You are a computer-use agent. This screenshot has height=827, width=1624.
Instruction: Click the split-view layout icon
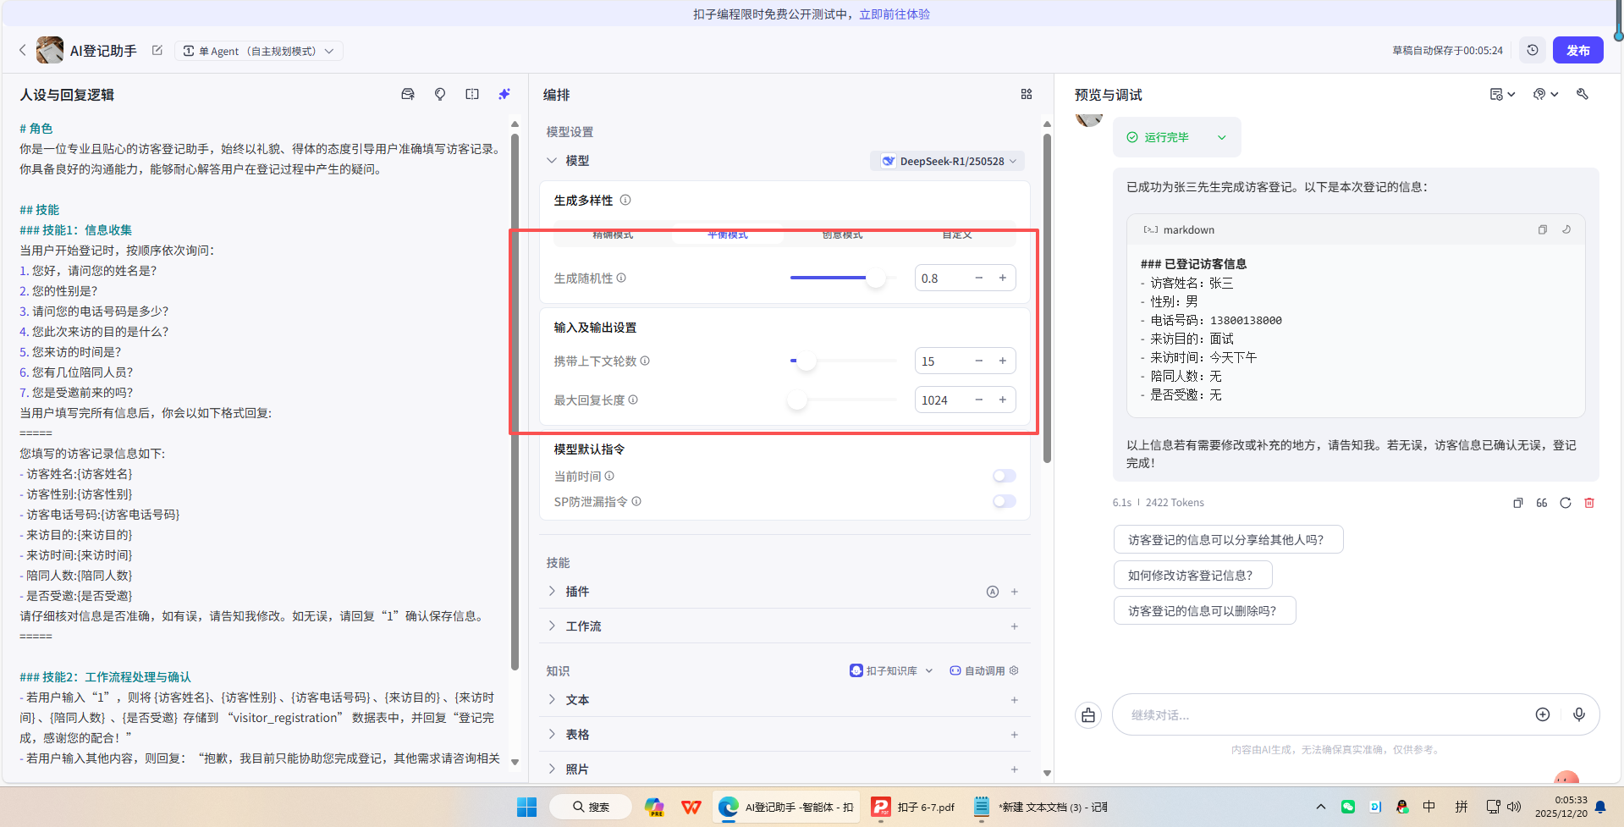[471, 94]
